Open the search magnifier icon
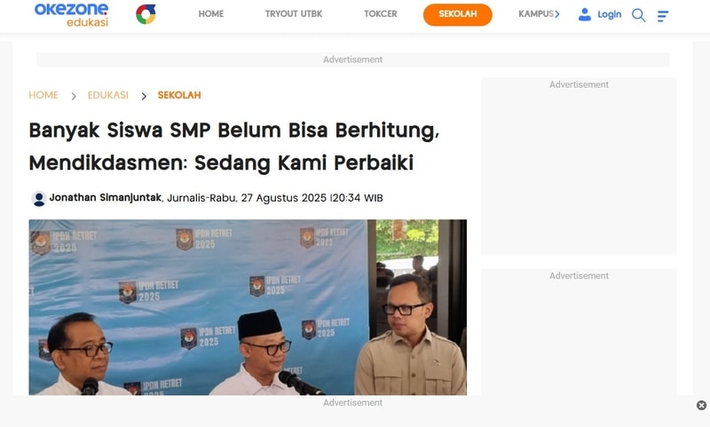Screen dimensions: 710x427 point(638,15)
